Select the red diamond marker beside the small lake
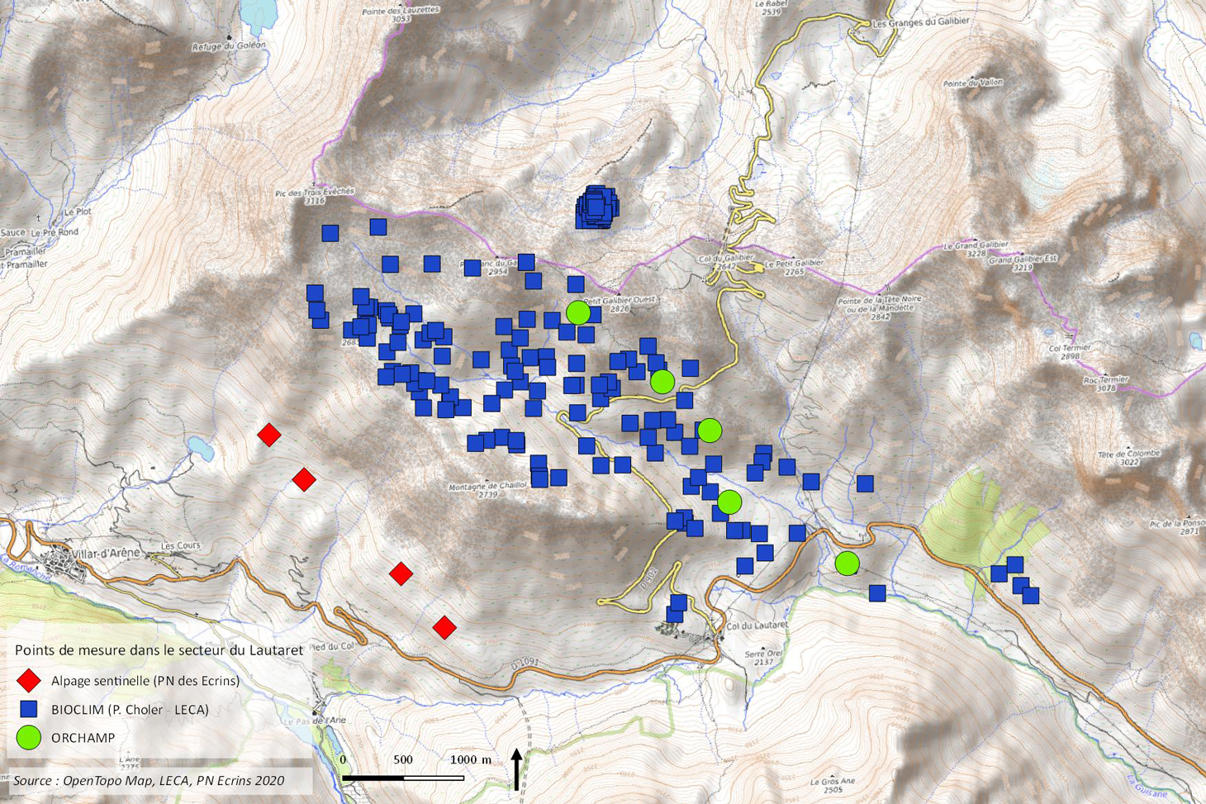The height and width of the screenshot is (804, 1206). (268, 435)
